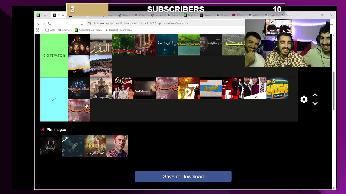Select the الهربة blue and orange thumbnail

tap(211, 88)
